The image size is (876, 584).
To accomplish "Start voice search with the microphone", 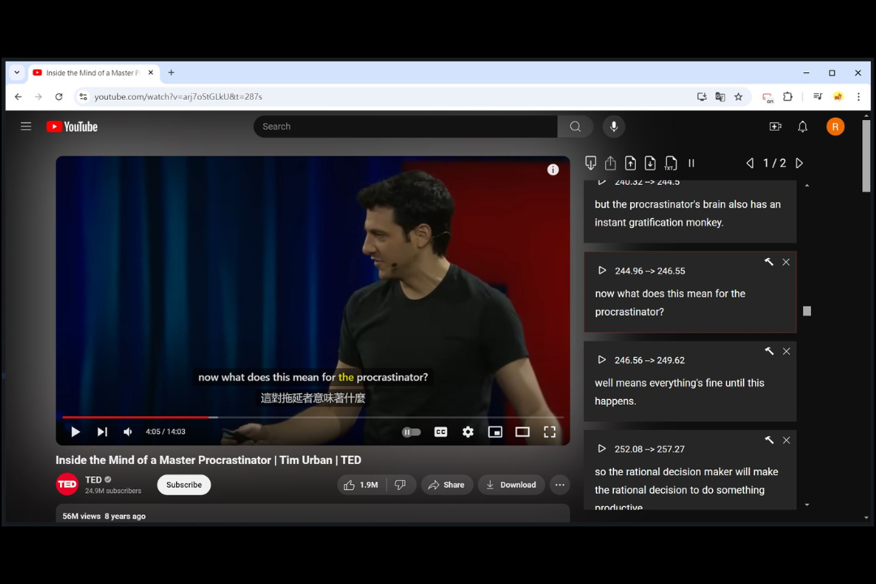I will coord(613,127).
